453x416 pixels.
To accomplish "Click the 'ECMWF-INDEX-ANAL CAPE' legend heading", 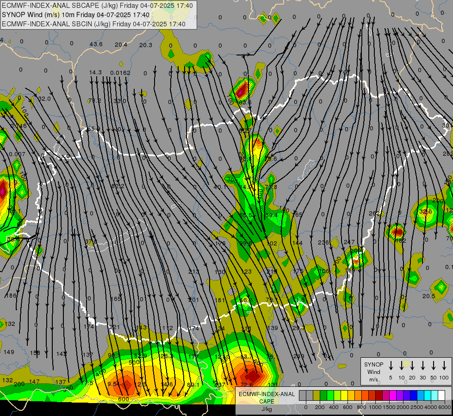I will 267,398.
